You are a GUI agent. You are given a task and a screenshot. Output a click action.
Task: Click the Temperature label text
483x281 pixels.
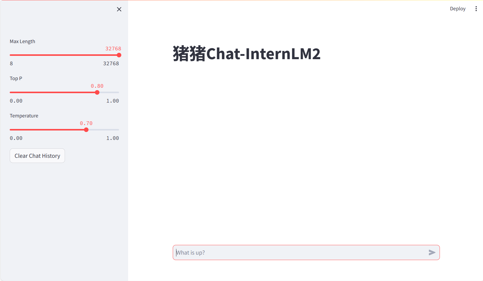click(24, 116)
